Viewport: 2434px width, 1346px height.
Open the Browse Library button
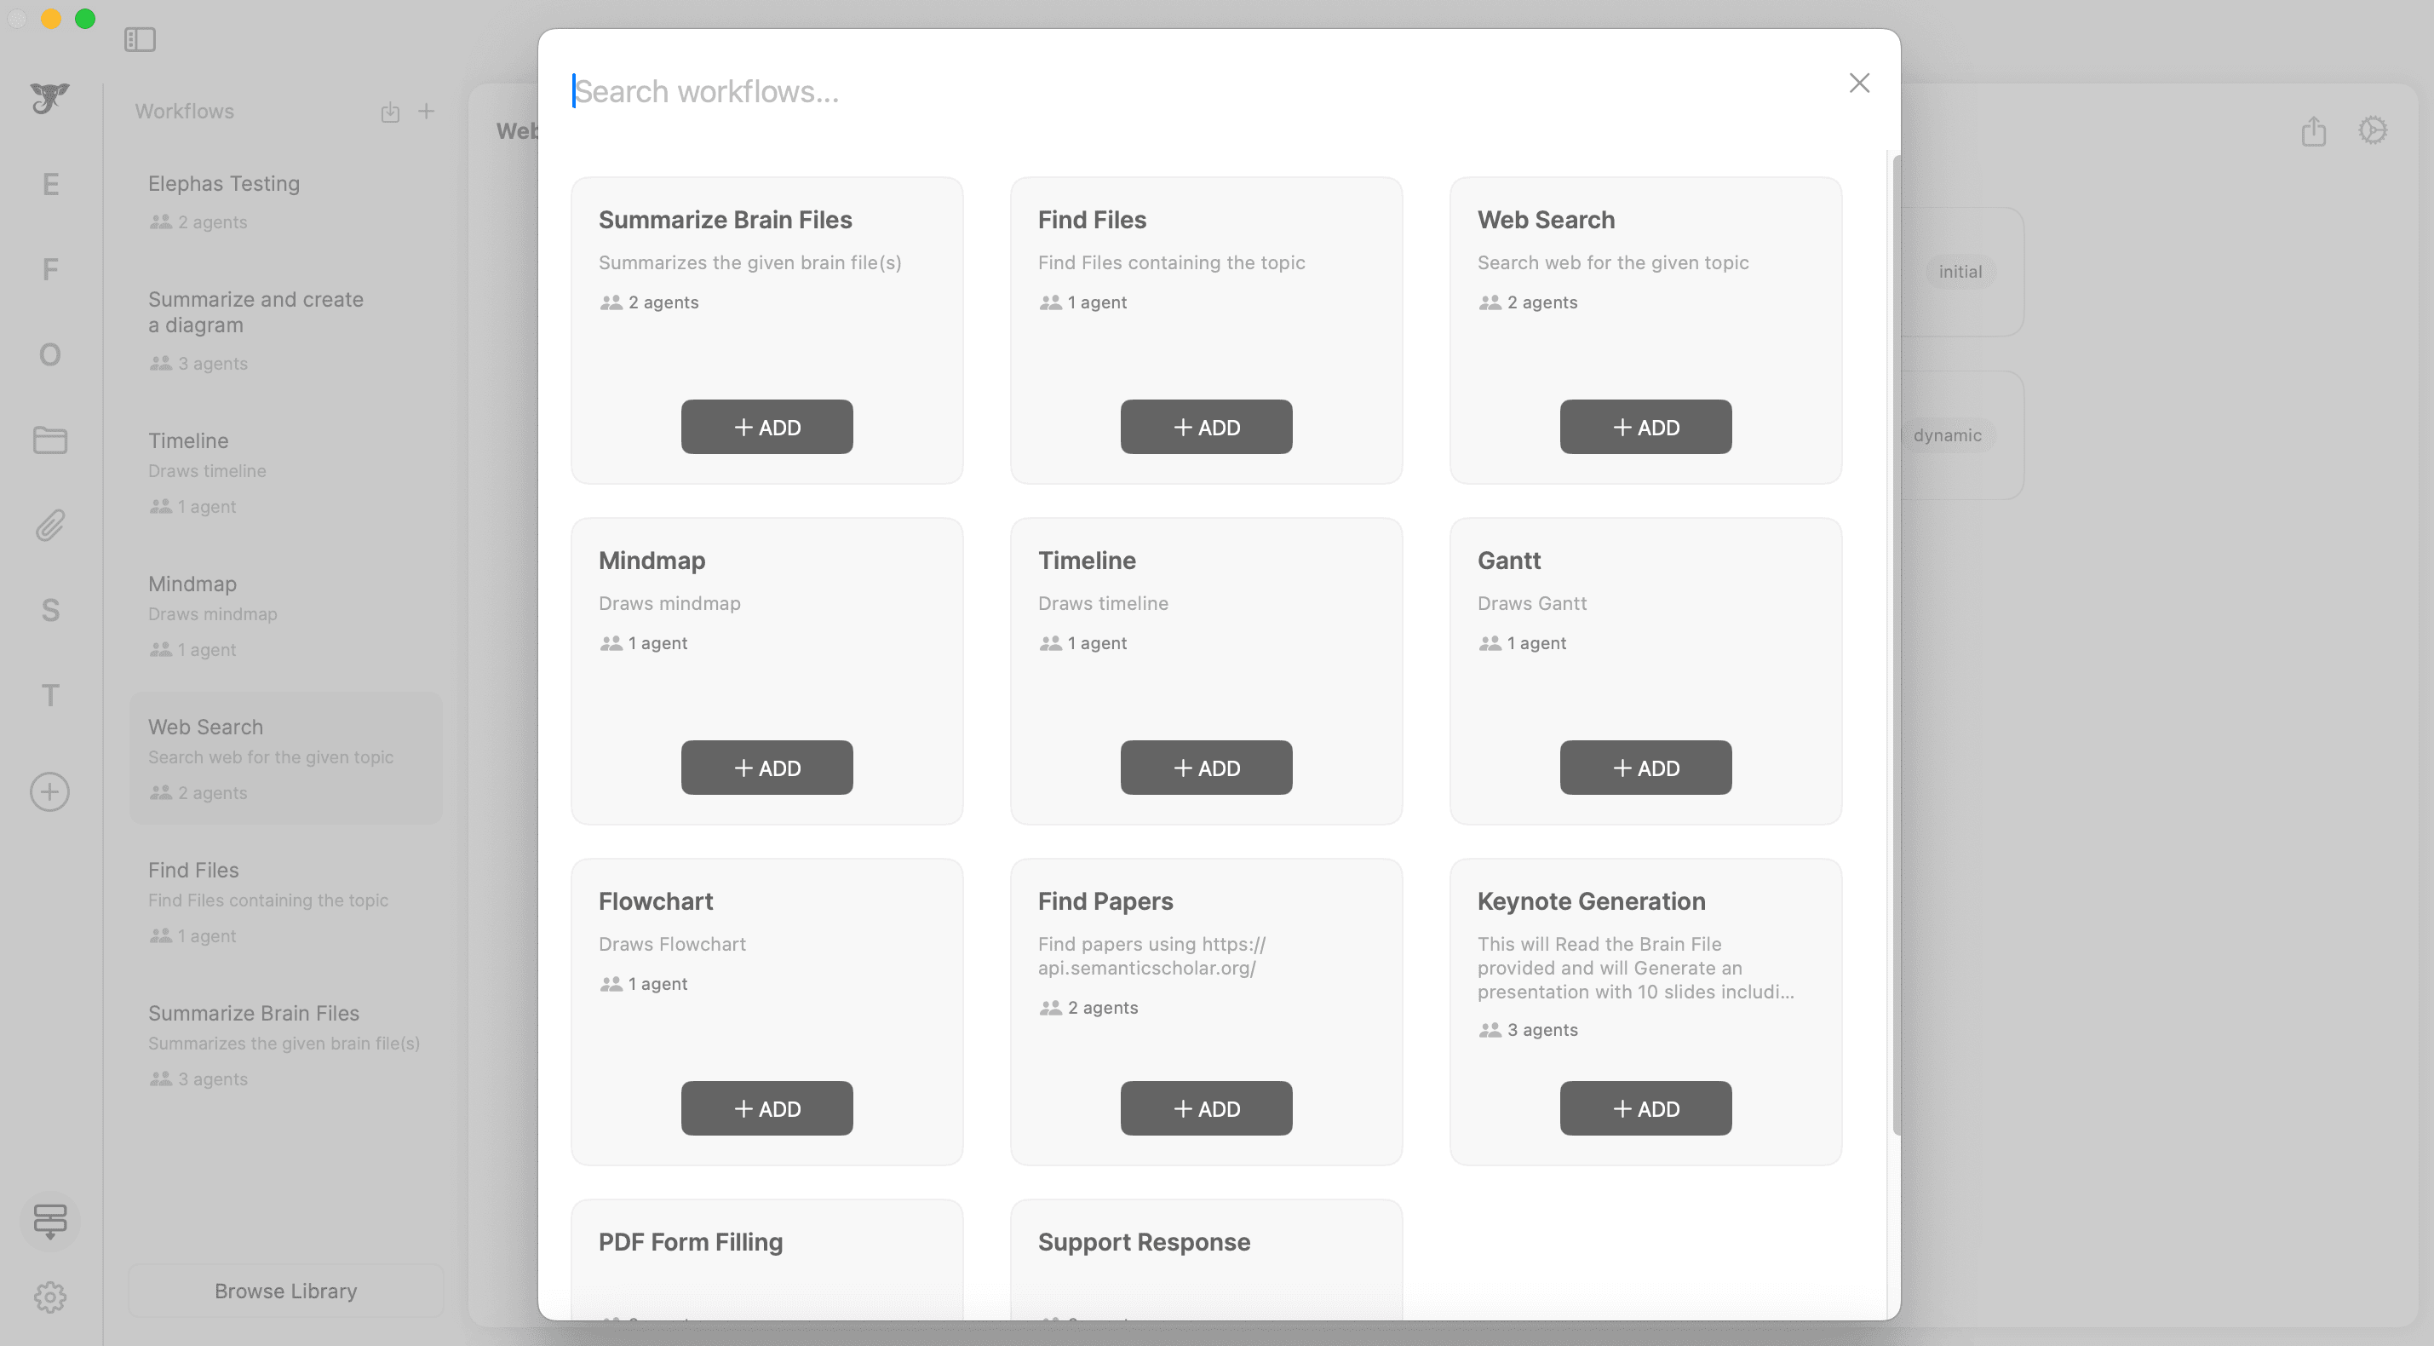click(285, 1291)
